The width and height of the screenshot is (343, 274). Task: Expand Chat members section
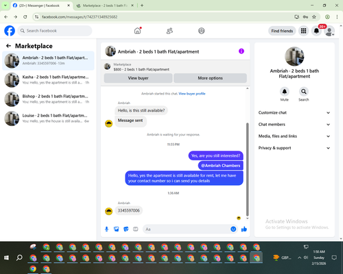click(294, 125)
